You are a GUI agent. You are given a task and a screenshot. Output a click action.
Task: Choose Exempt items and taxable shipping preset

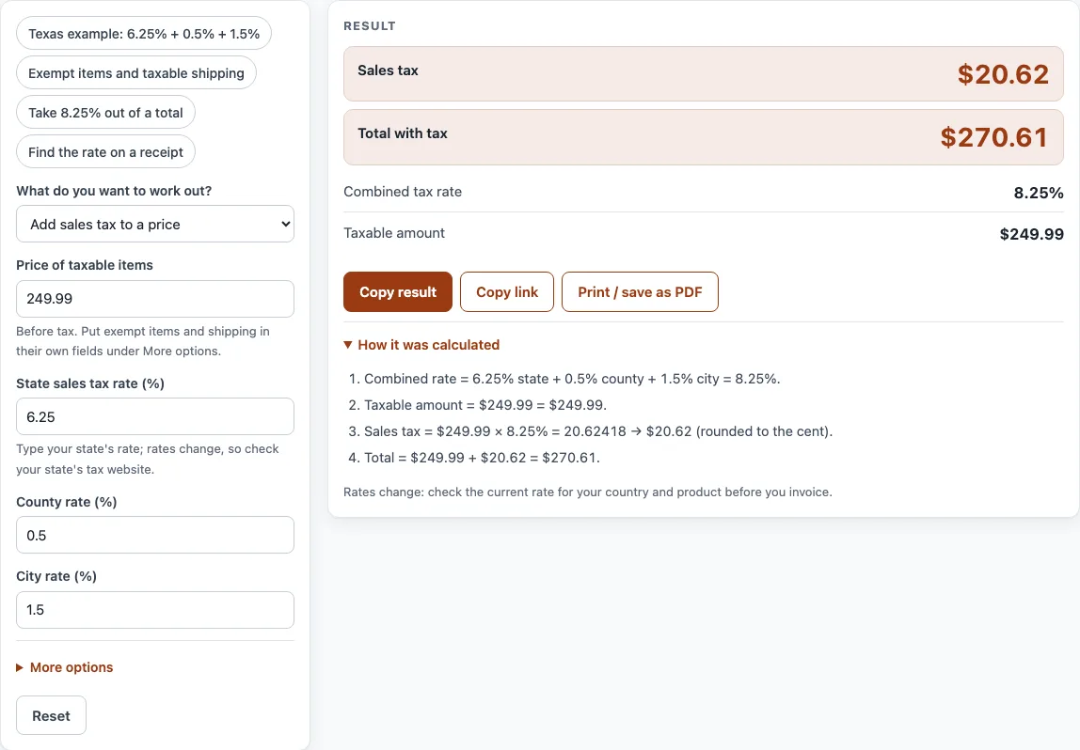pyautogui.click(x=136, y=73)
